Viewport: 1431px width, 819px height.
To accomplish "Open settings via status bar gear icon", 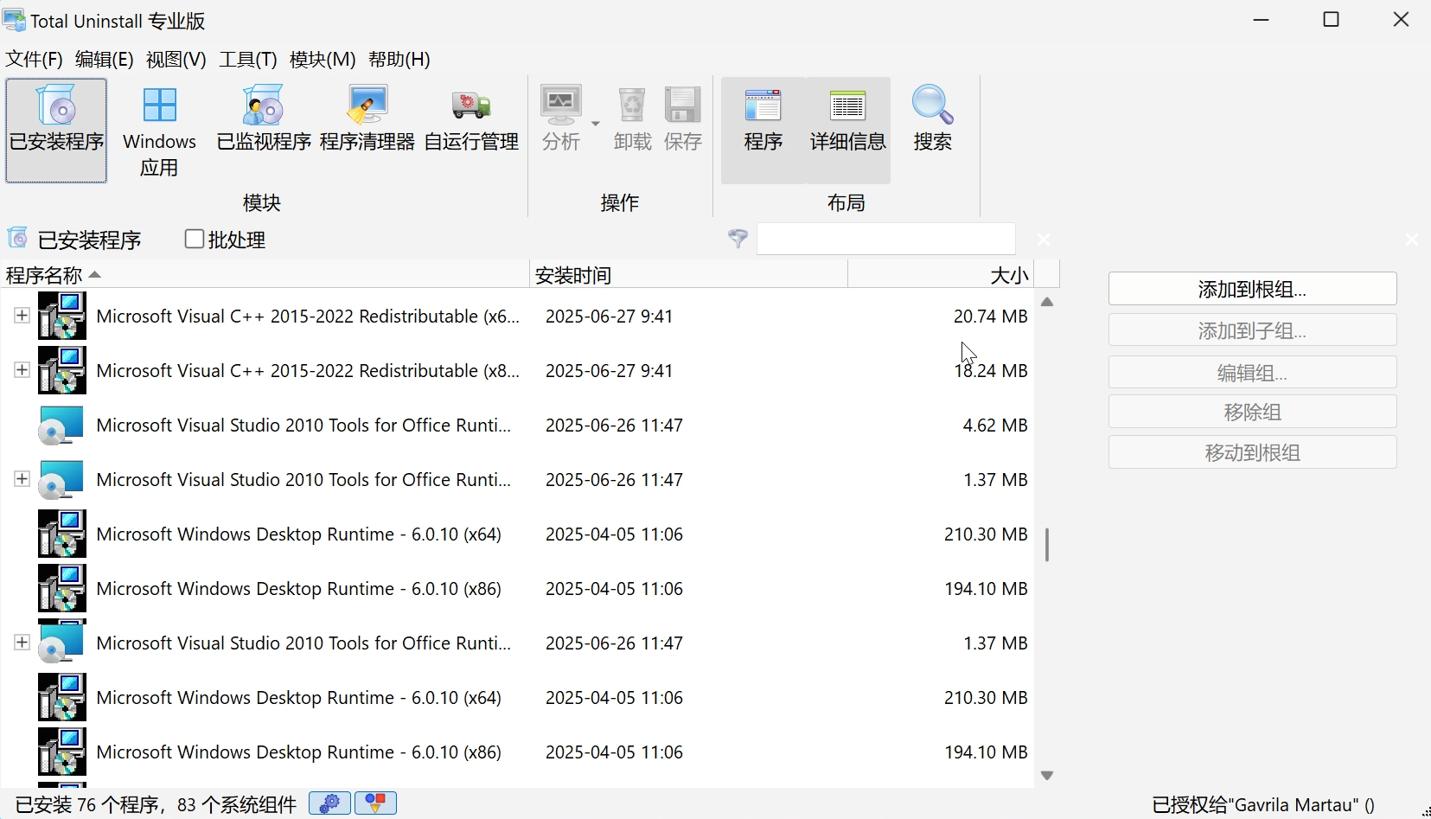I will click(x=329, y=803).
